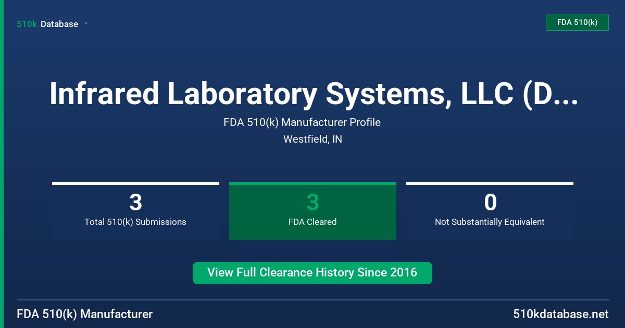Screen dimensions: 625x328
Task: Click the green dot beside Database
Action: point(86,23)
